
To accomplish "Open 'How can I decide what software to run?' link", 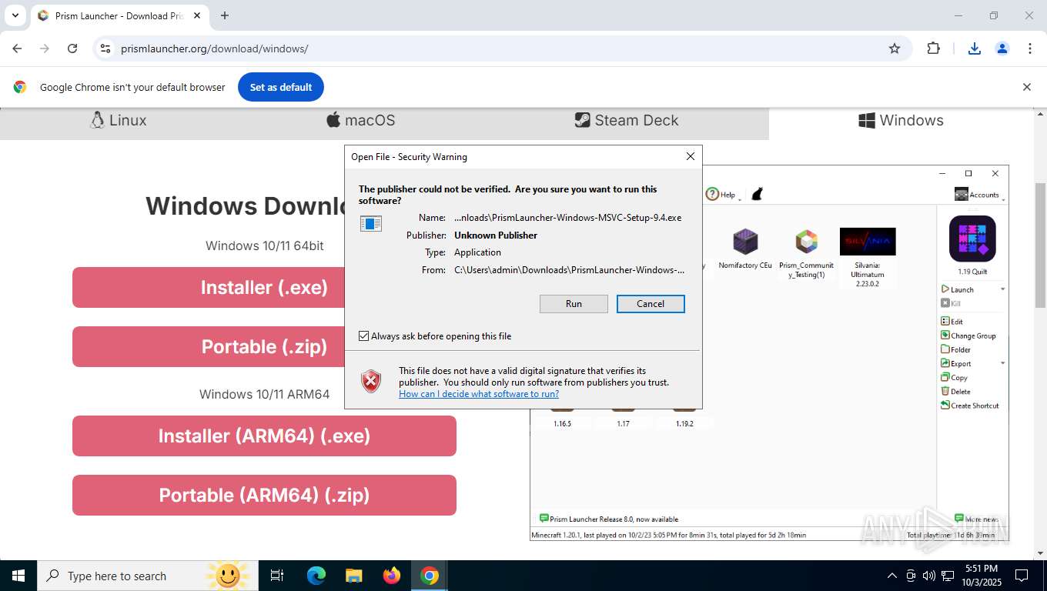I will (479, 394).
